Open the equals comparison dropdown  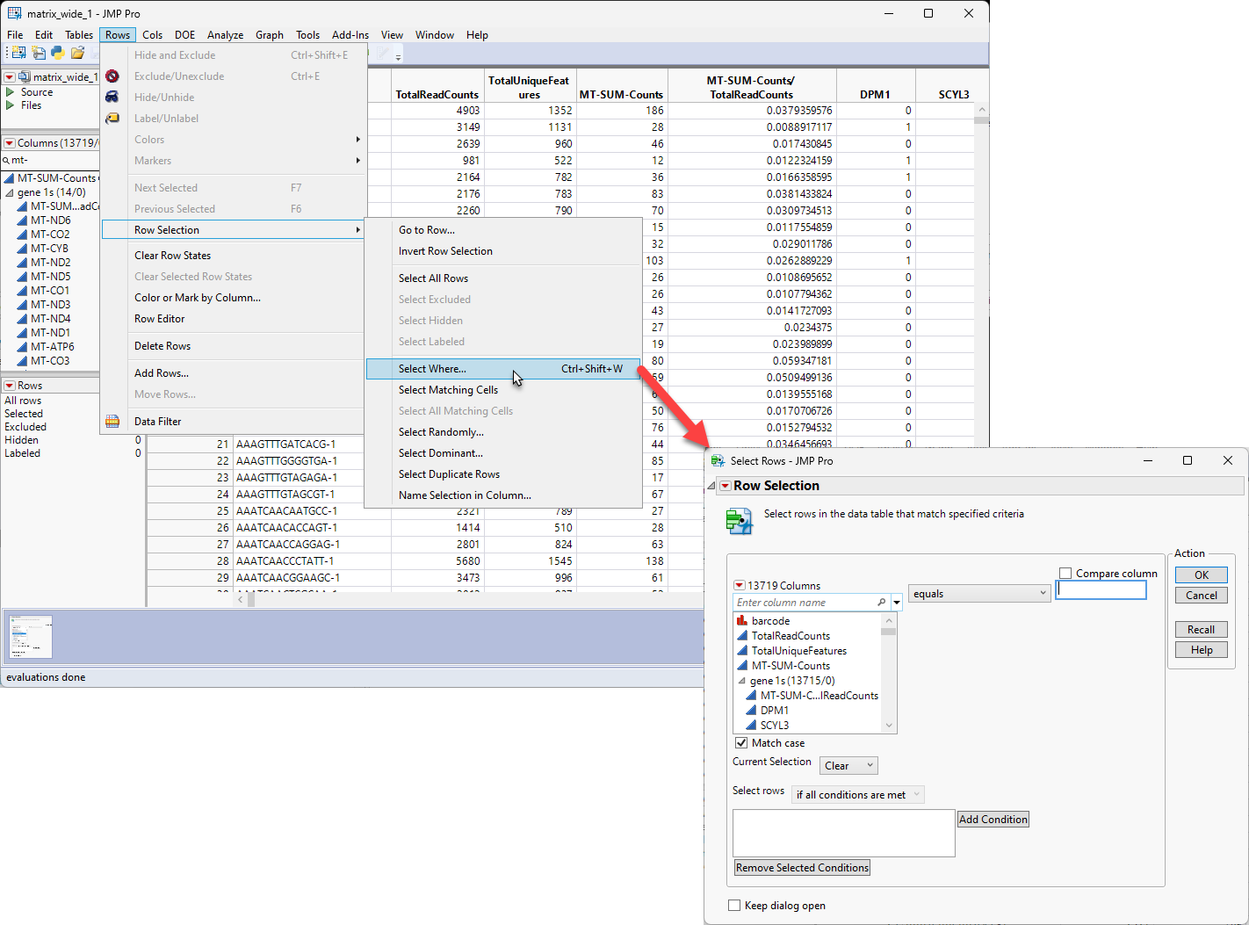point(978,594)
